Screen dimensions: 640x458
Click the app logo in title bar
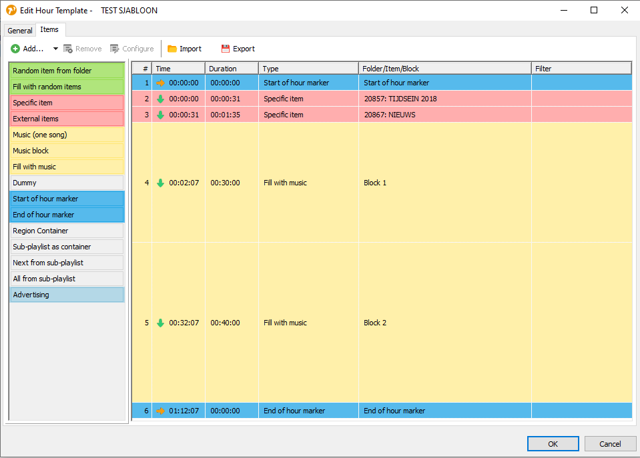point(11,10)
